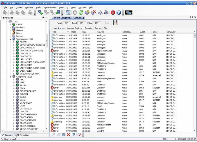197x142 pixels.
Task: Click the server with red X icon in toolbar
Action: (93, 13)
